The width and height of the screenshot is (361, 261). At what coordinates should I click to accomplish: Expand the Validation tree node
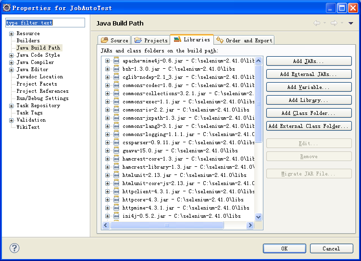point(11,120)
